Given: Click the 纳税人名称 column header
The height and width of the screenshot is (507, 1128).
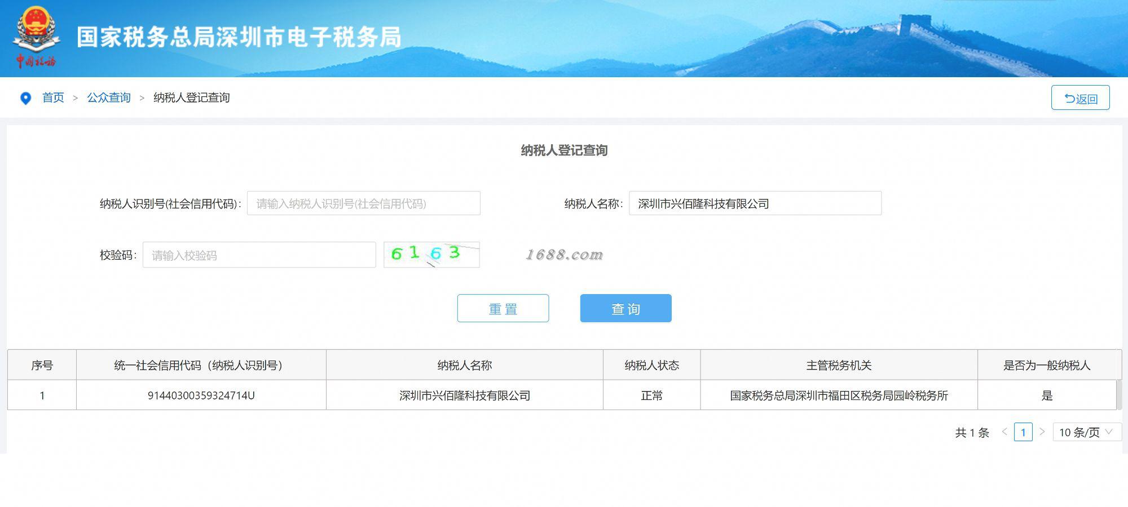Looking at the screenshot, I should [x=465, y=365].
